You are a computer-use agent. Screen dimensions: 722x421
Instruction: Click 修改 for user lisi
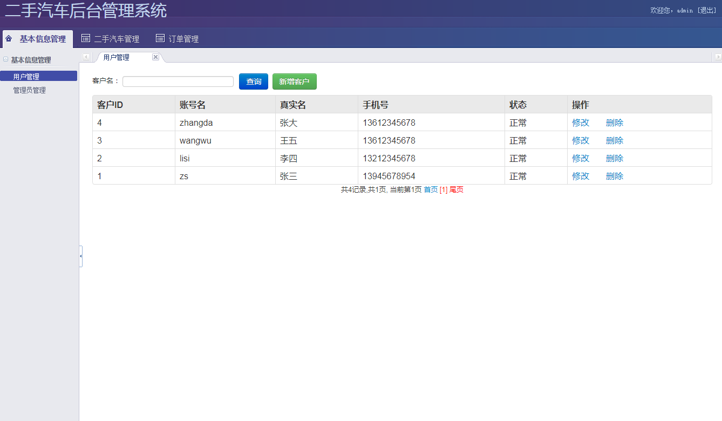tap(581, 158)
